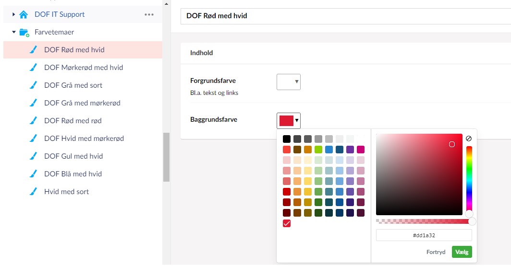Click the brush icon for Hvid med sort
Viewport: 511px width, 266px height.
[x=33, y=192]
